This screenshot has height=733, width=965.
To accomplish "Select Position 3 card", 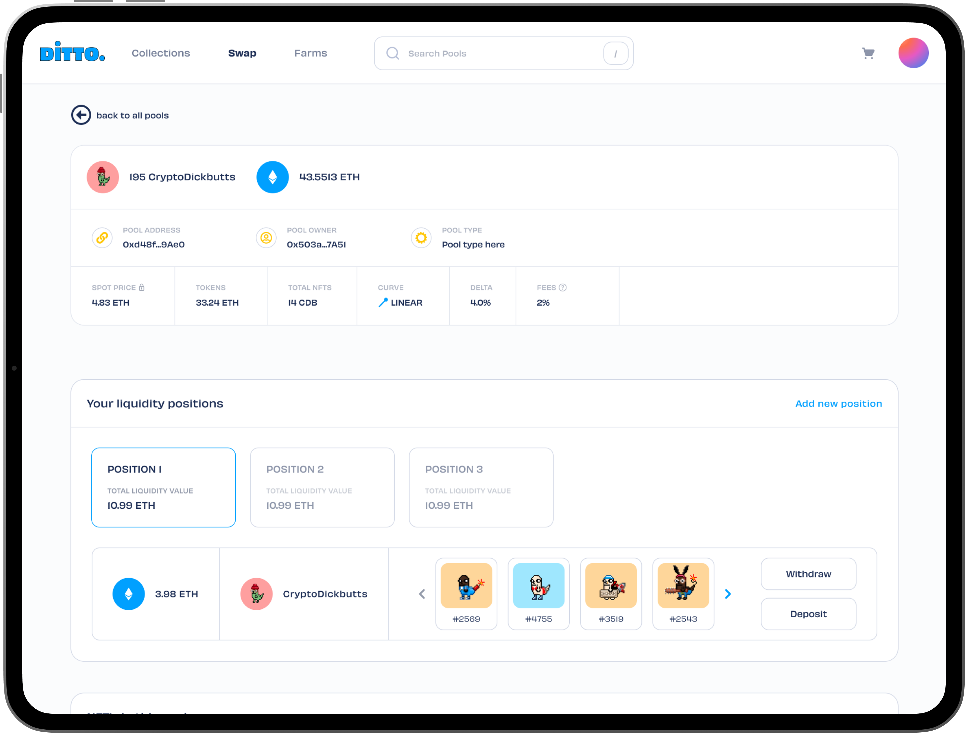I will pos(481,487).
